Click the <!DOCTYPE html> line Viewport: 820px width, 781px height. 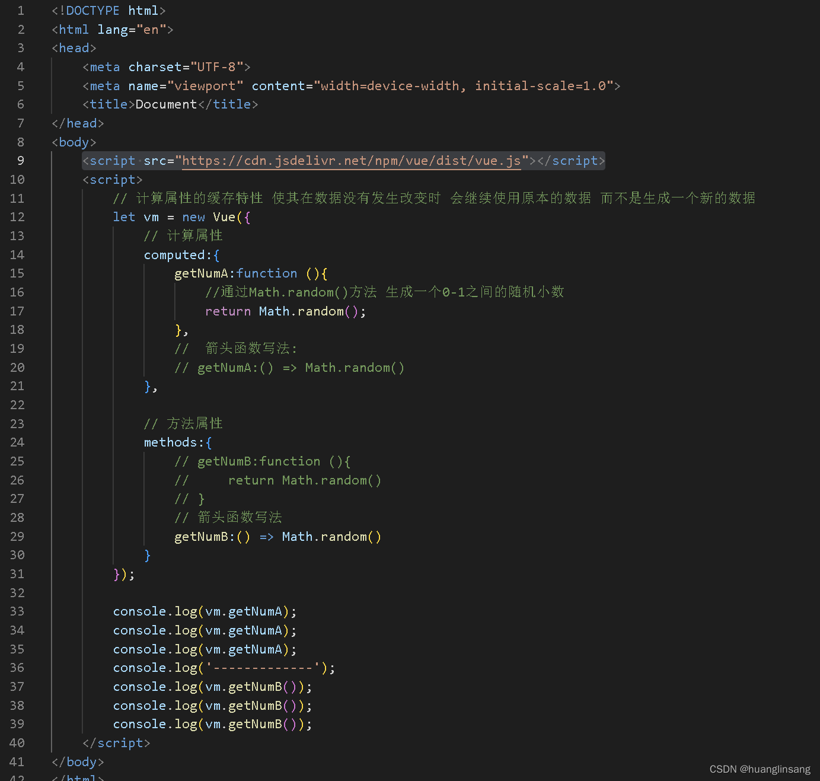pyautogui.click(x=109, y=11)
